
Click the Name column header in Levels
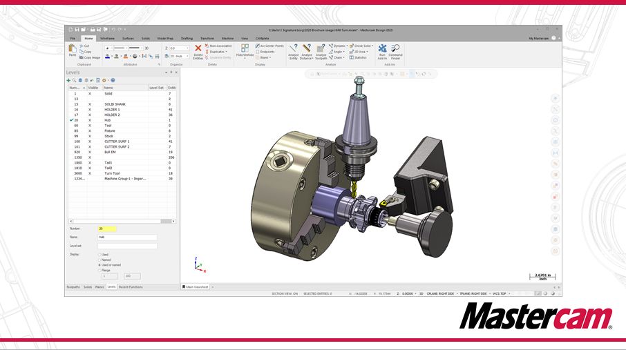click(125, 88)
